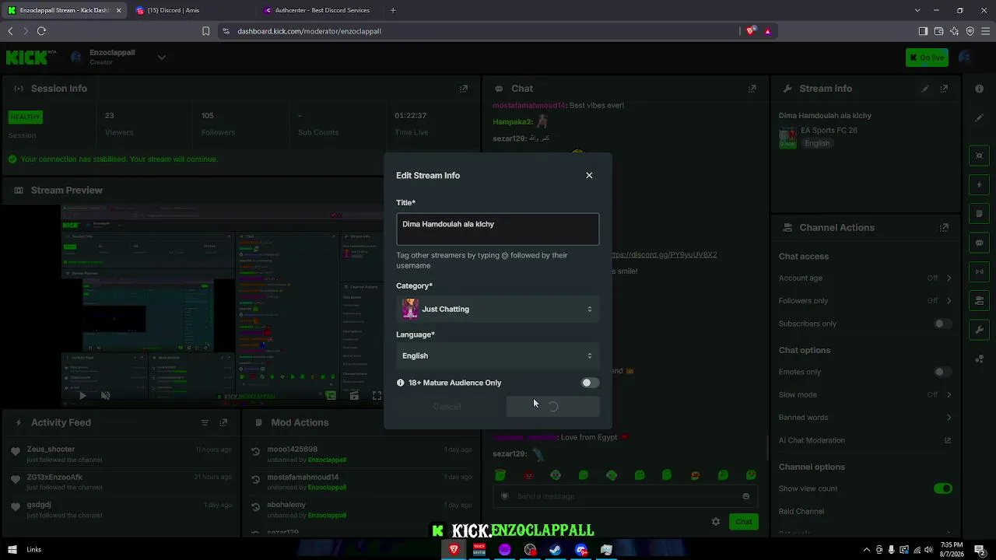
Task: Click Enzoclappall link under mooo1425698 mod action
Action: (x=327, y=460)
